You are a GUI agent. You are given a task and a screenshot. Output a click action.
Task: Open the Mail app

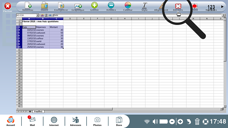pyautogui.click(x=32, y=121)
